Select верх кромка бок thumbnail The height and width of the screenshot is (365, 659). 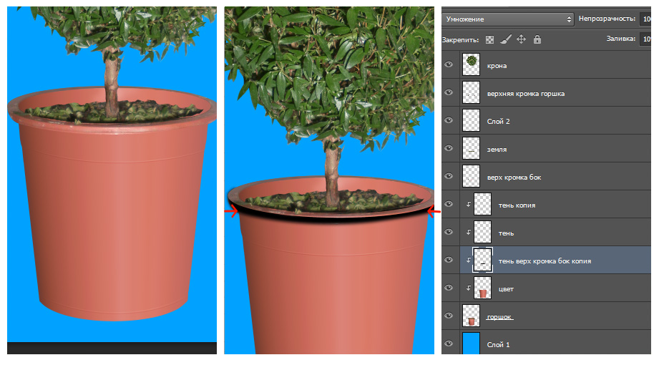471,176
